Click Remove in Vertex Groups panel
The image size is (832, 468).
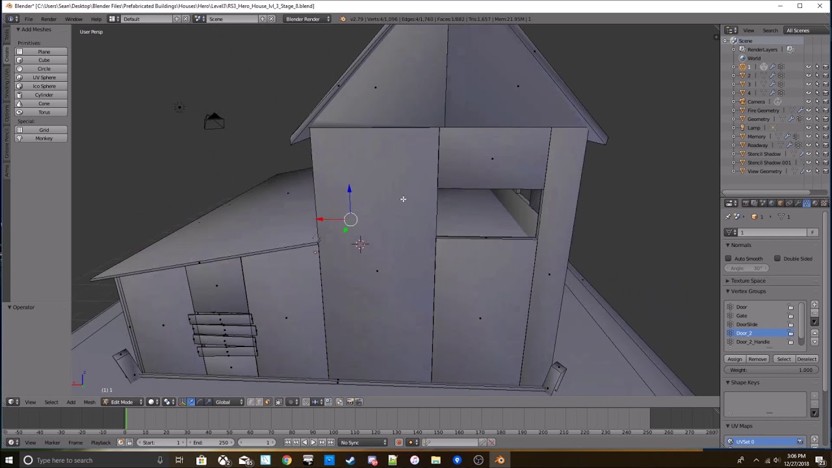(x=757, y=359)
